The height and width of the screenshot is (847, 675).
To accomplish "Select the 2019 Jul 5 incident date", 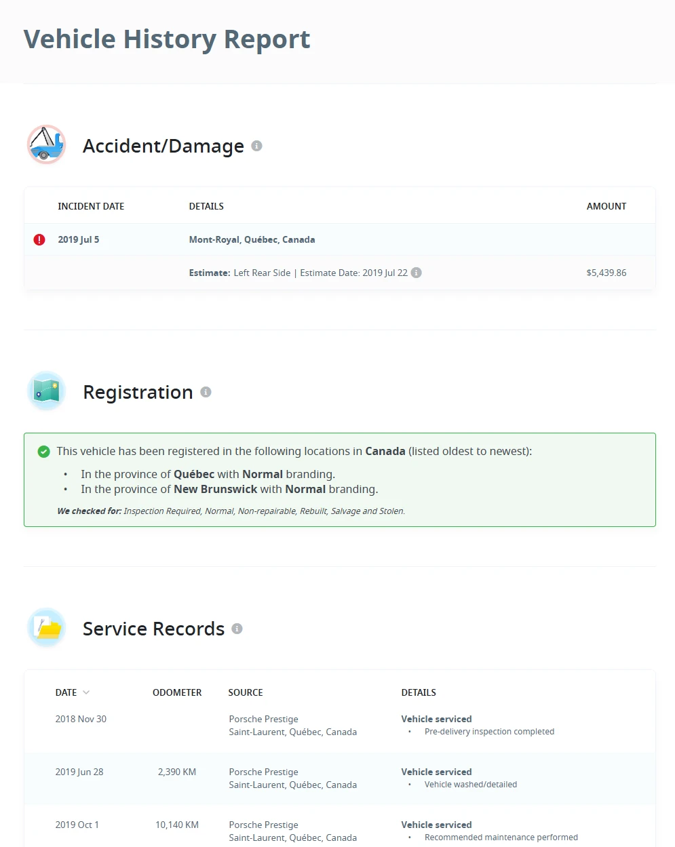I will 79,239.
